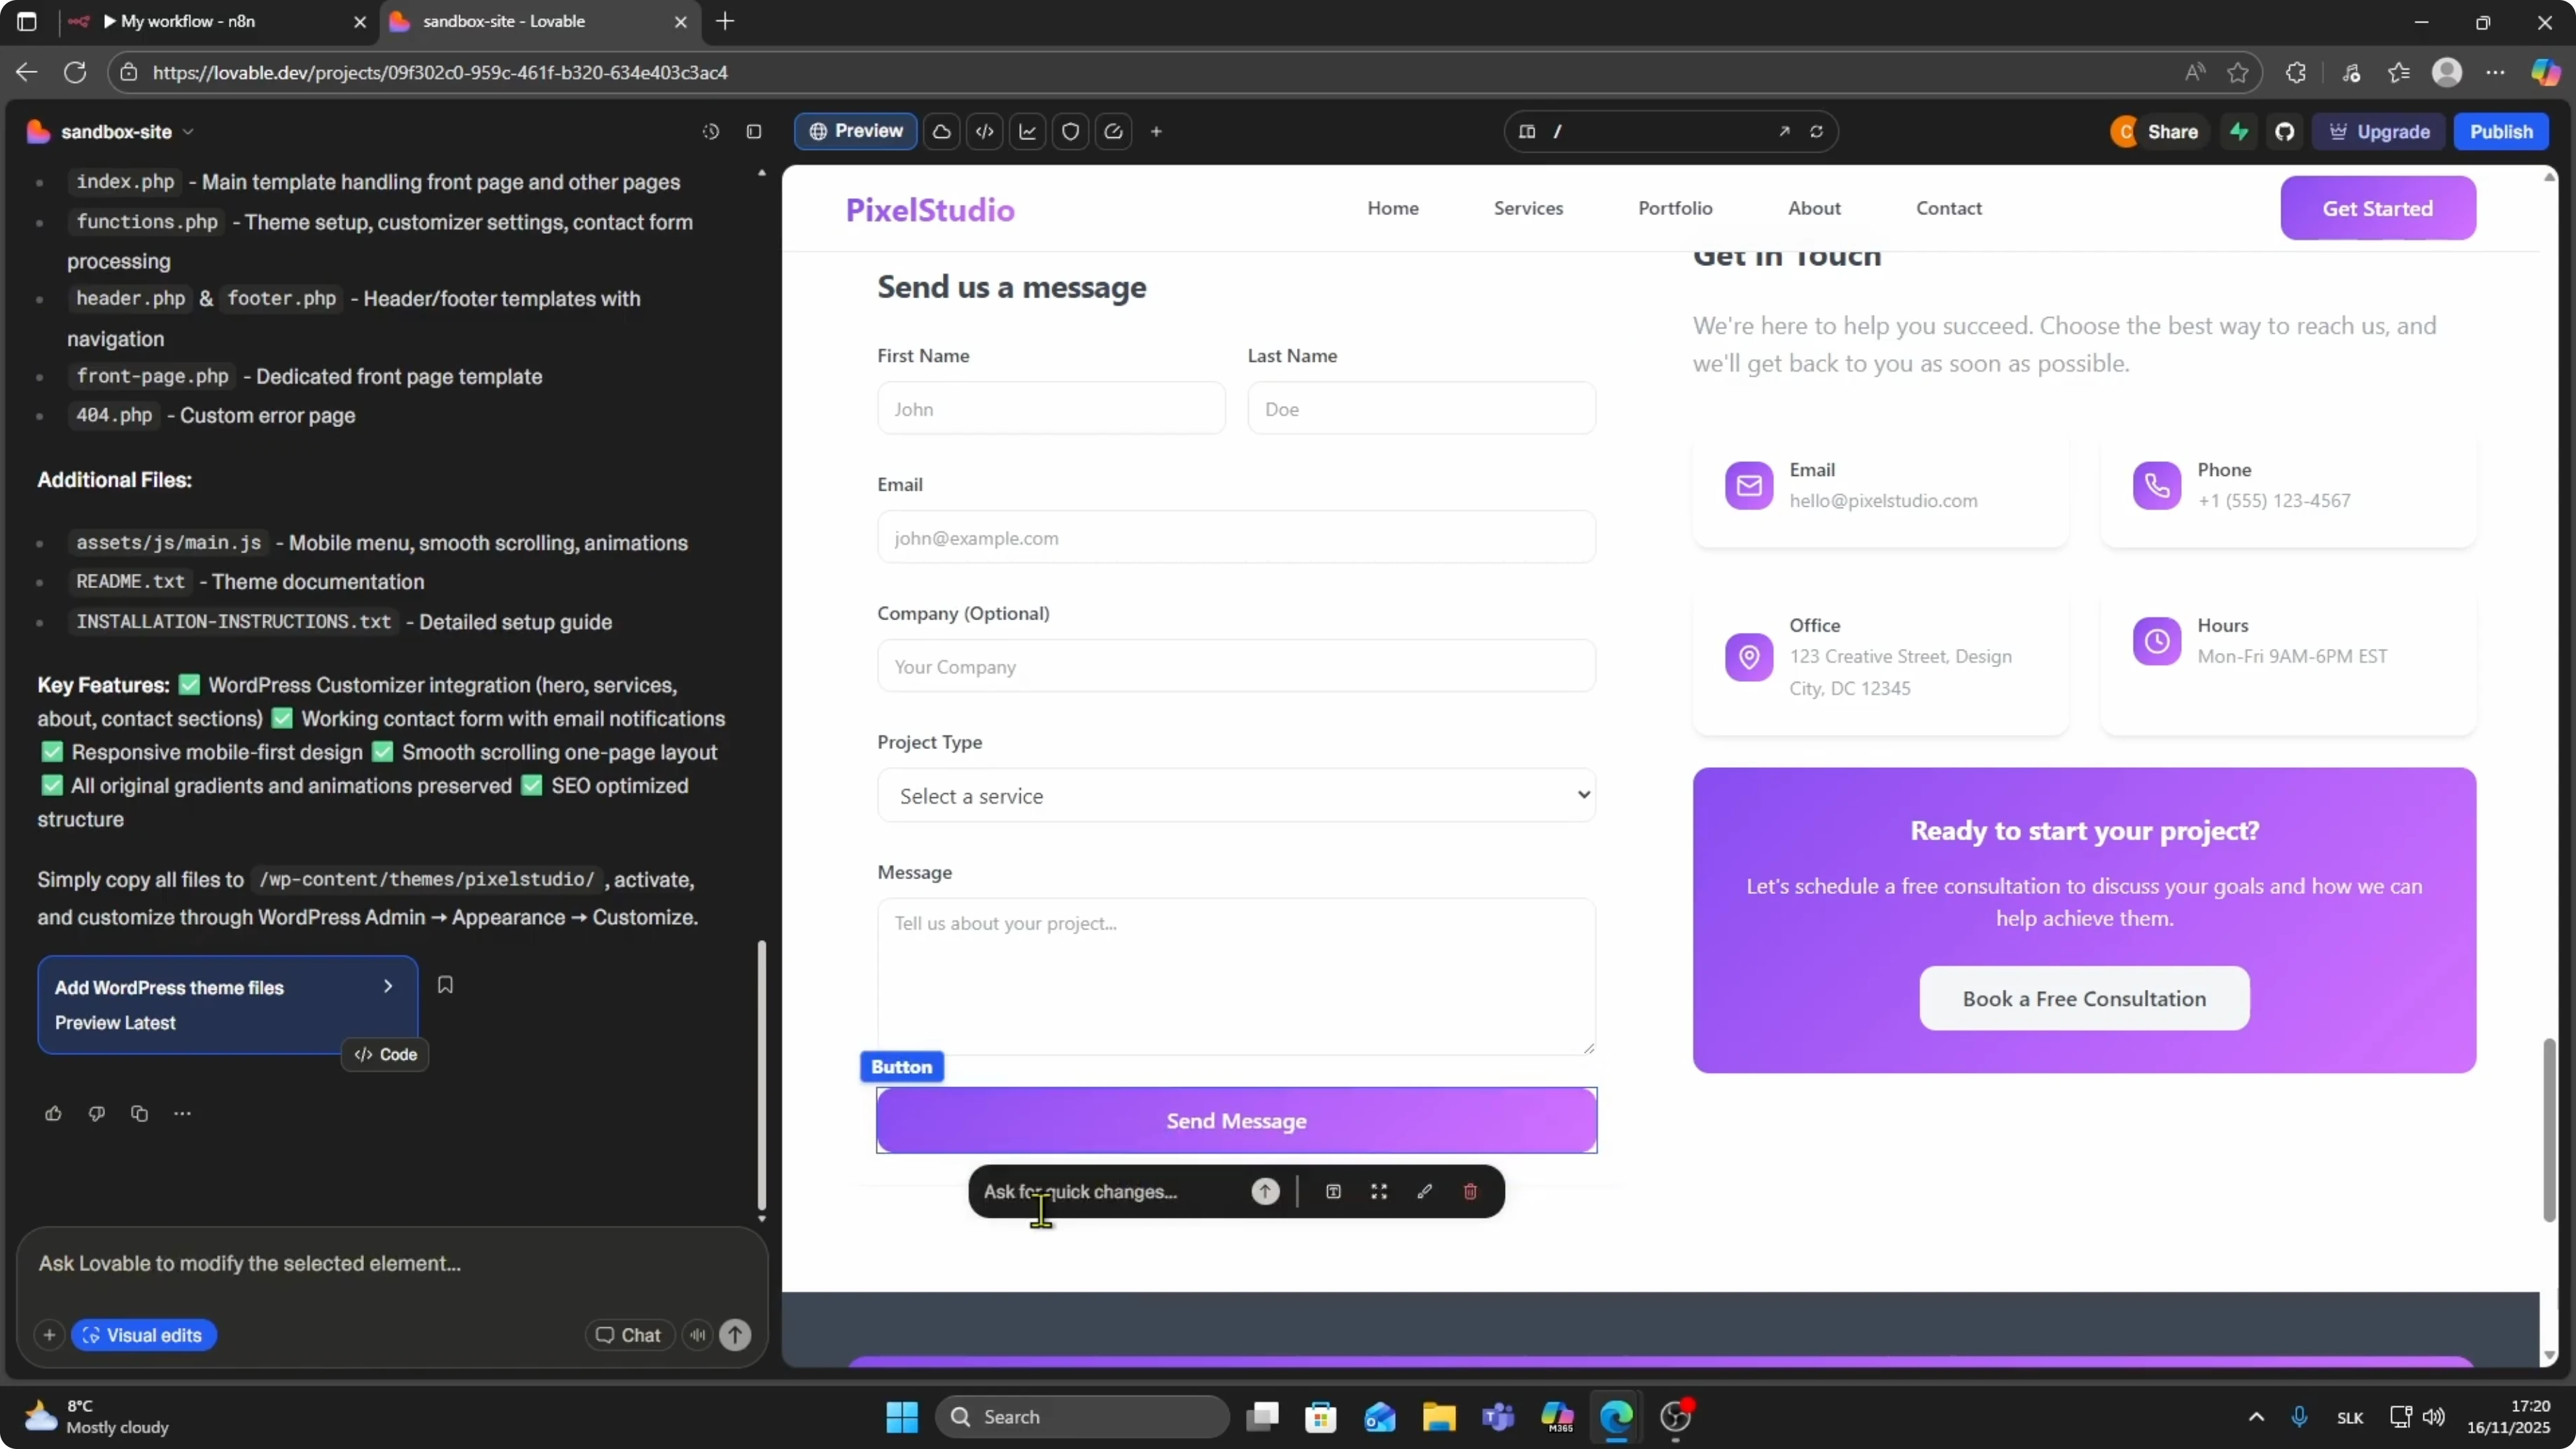The image size is (2576, 1449).
Task: Open Portfolio in the site navigation
Action: pyautogui.click(x=1675, y=208)
